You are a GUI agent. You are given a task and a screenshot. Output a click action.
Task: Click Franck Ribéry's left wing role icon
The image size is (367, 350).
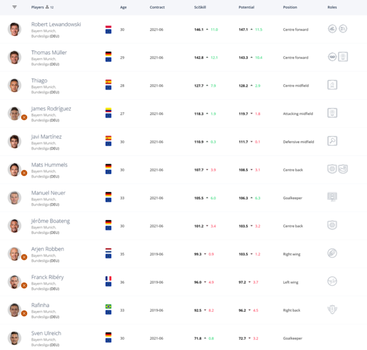332,281
